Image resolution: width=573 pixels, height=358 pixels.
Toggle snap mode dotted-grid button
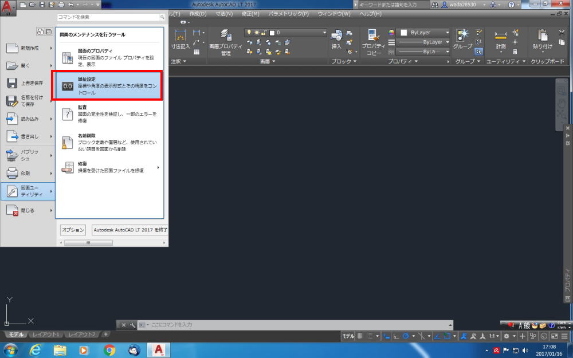(x=370, y=336)
